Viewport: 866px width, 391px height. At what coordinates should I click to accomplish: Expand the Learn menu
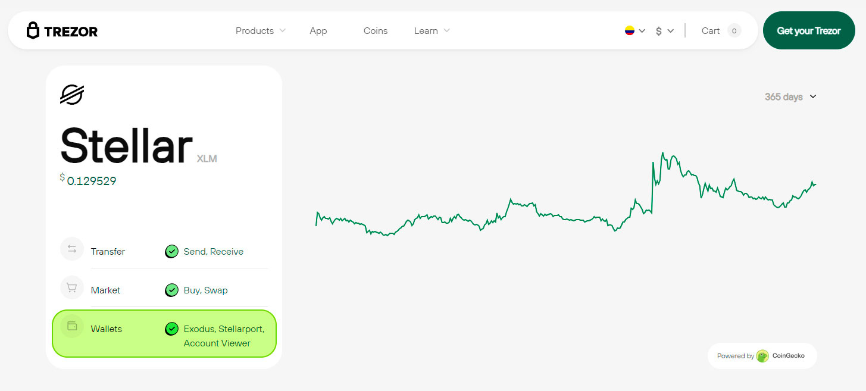point(432,31)
